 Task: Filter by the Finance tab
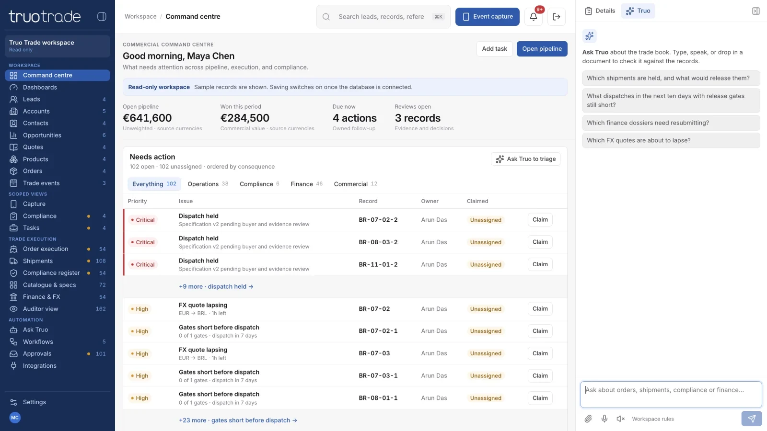coord(307,184)
